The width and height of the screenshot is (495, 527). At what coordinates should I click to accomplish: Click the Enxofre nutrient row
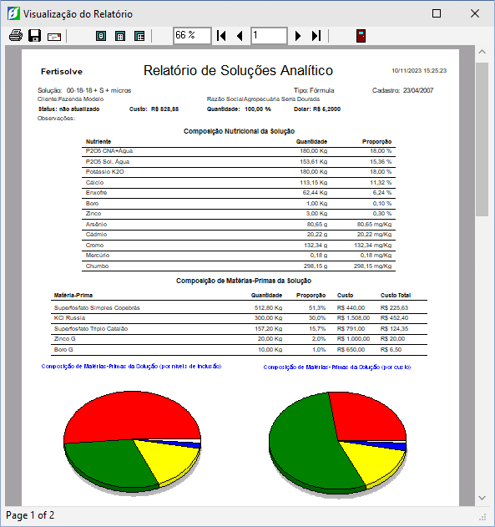coord(239,193)
